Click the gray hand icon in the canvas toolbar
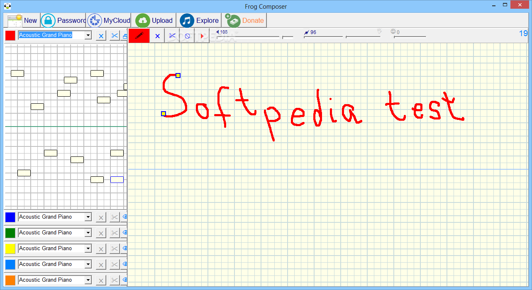 coord(379,31)
